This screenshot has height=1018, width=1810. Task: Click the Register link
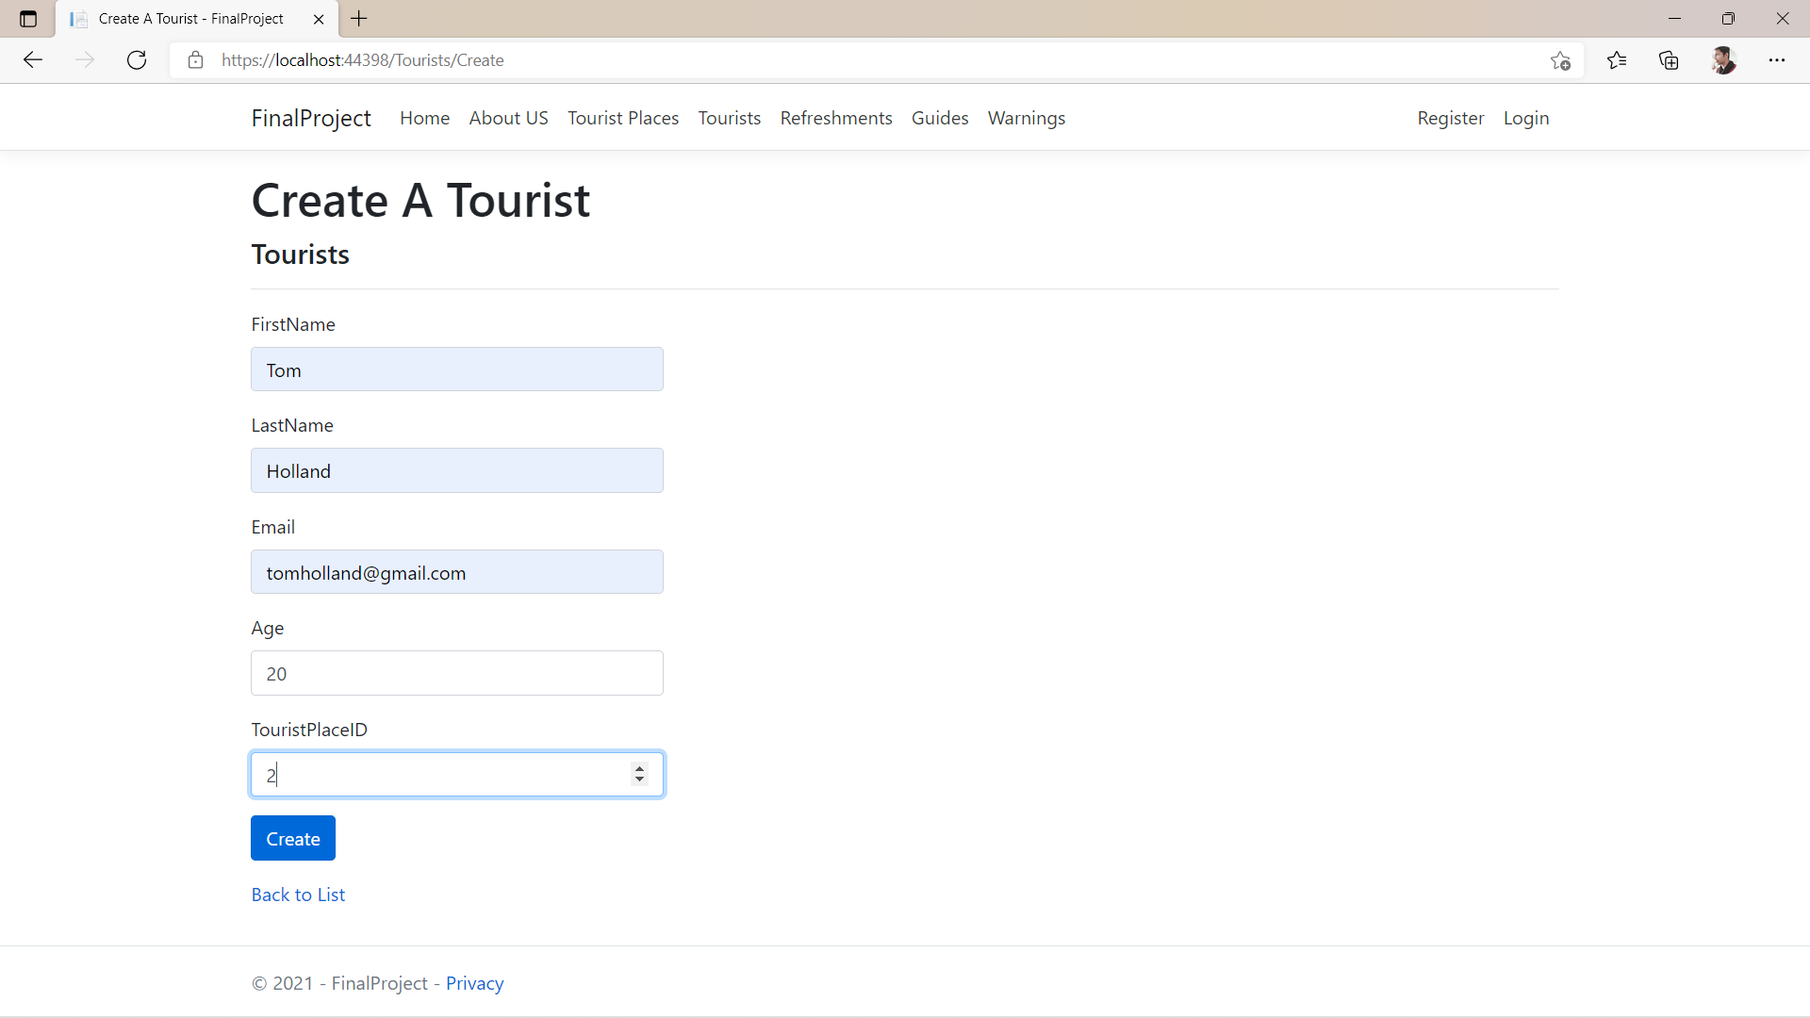[1451, 118]
